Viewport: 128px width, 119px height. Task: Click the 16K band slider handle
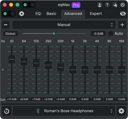122,70
